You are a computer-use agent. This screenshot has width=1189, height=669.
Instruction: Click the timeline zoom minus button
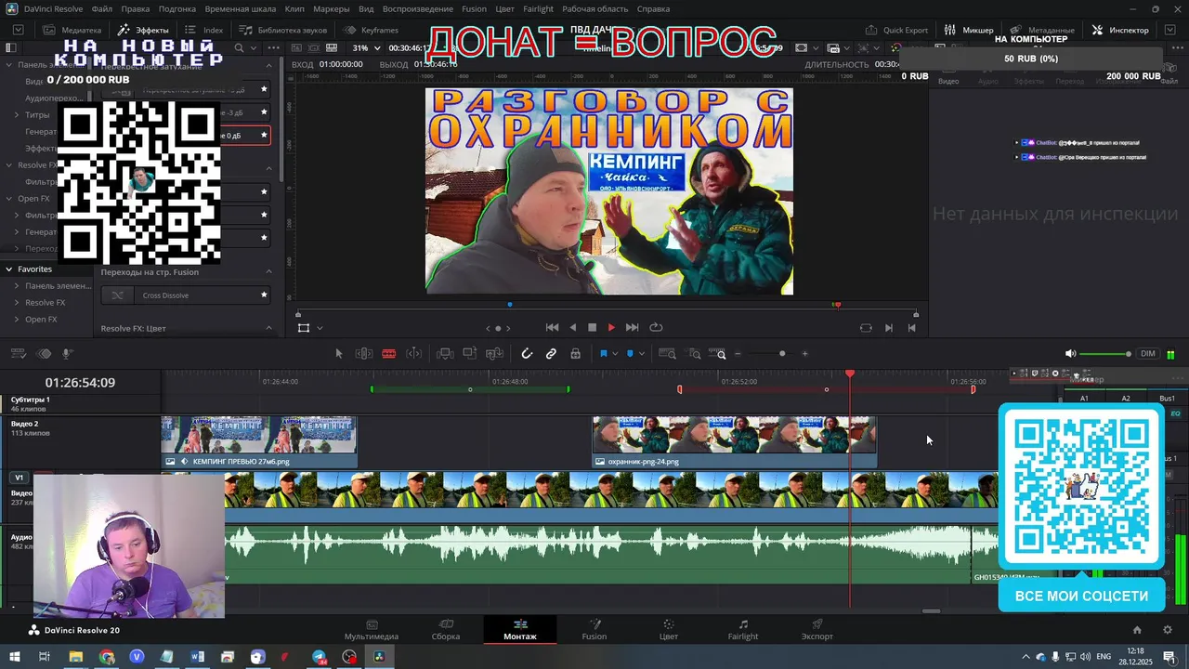738,353
